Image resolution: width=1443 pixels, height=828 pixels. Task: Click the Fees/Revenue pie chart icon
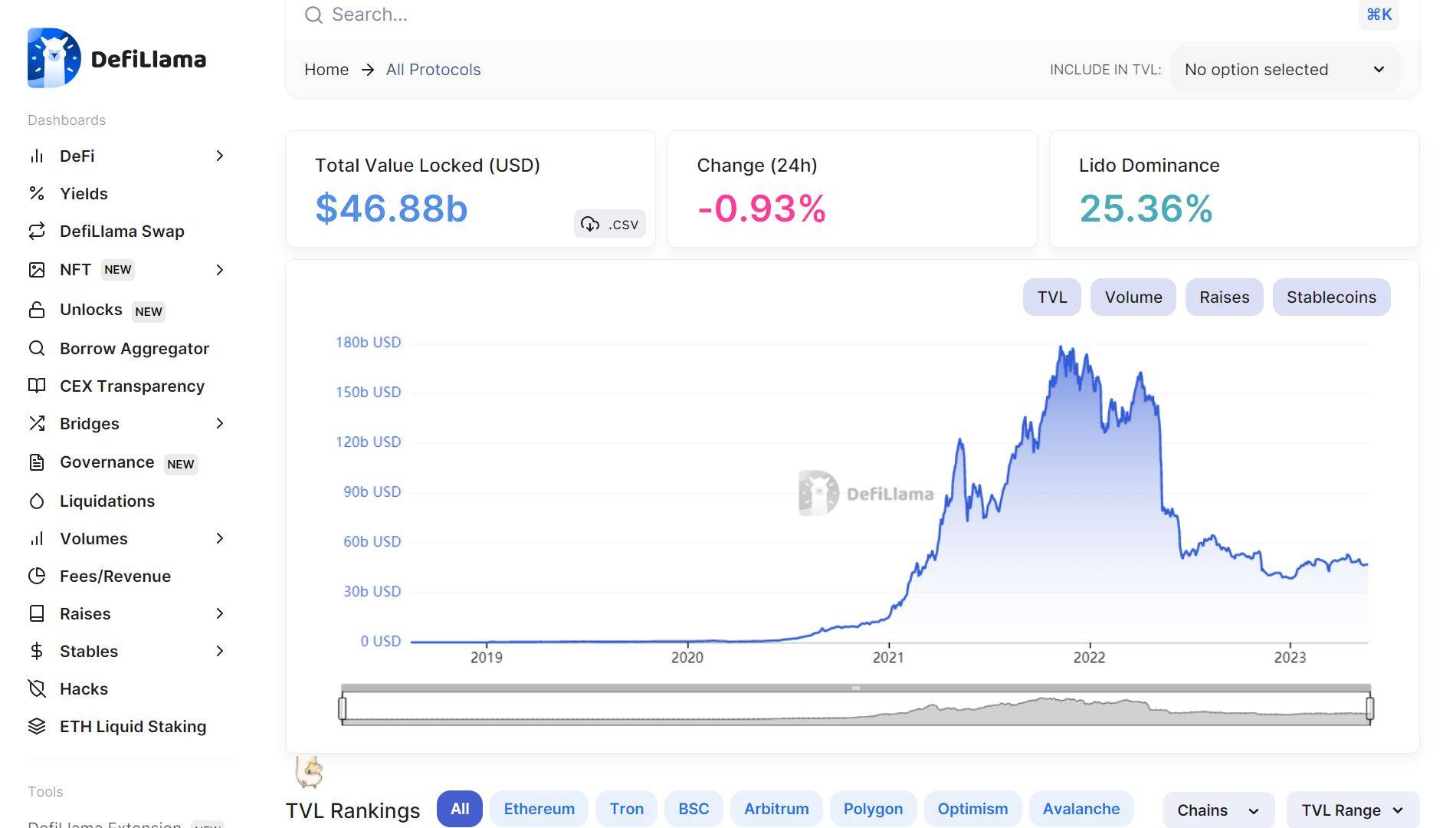[x=37, y=577]
